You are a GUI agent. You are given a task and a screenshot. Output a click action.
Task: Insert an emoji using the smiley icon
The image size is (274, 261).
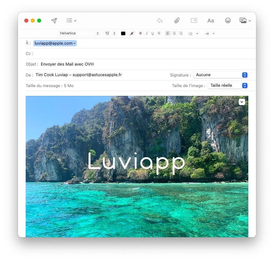(x=228, y=20)
